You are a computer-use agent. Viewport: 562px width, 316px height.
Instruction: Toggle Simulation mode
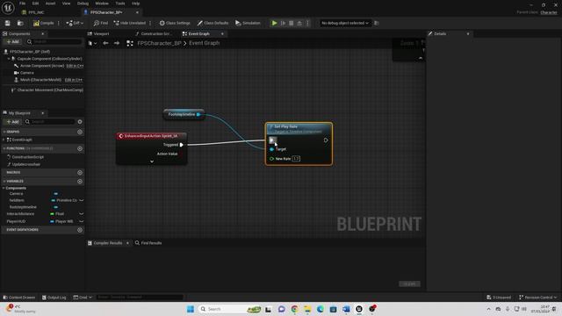248,23
